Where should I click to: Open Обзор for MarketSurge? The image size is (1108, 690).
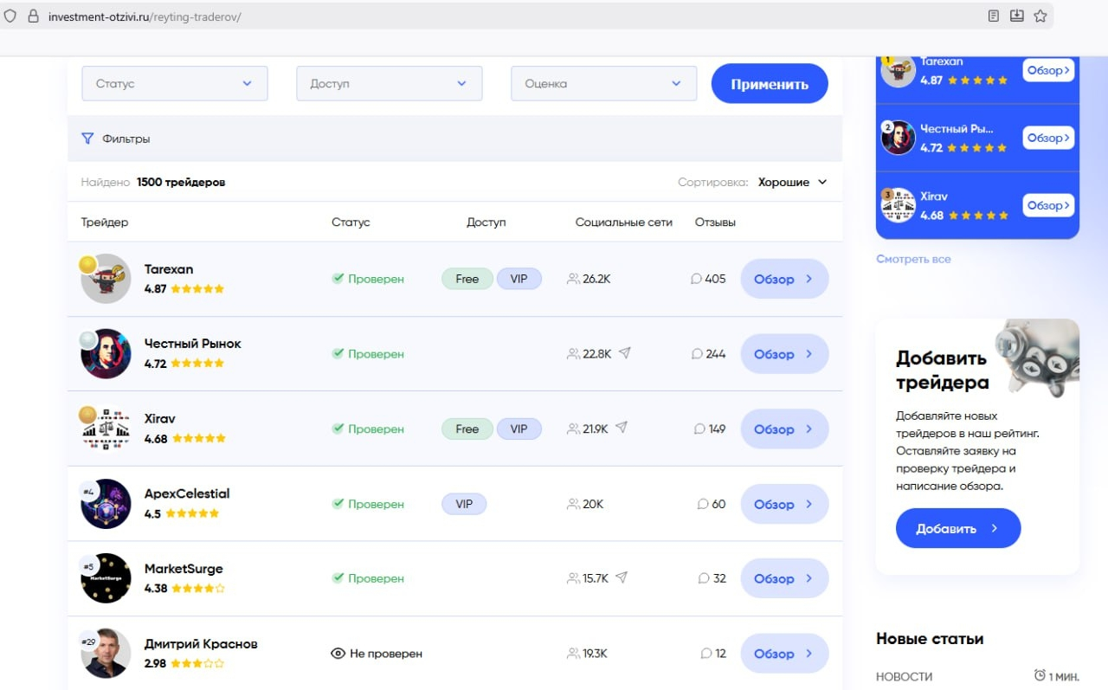(784, 578)
